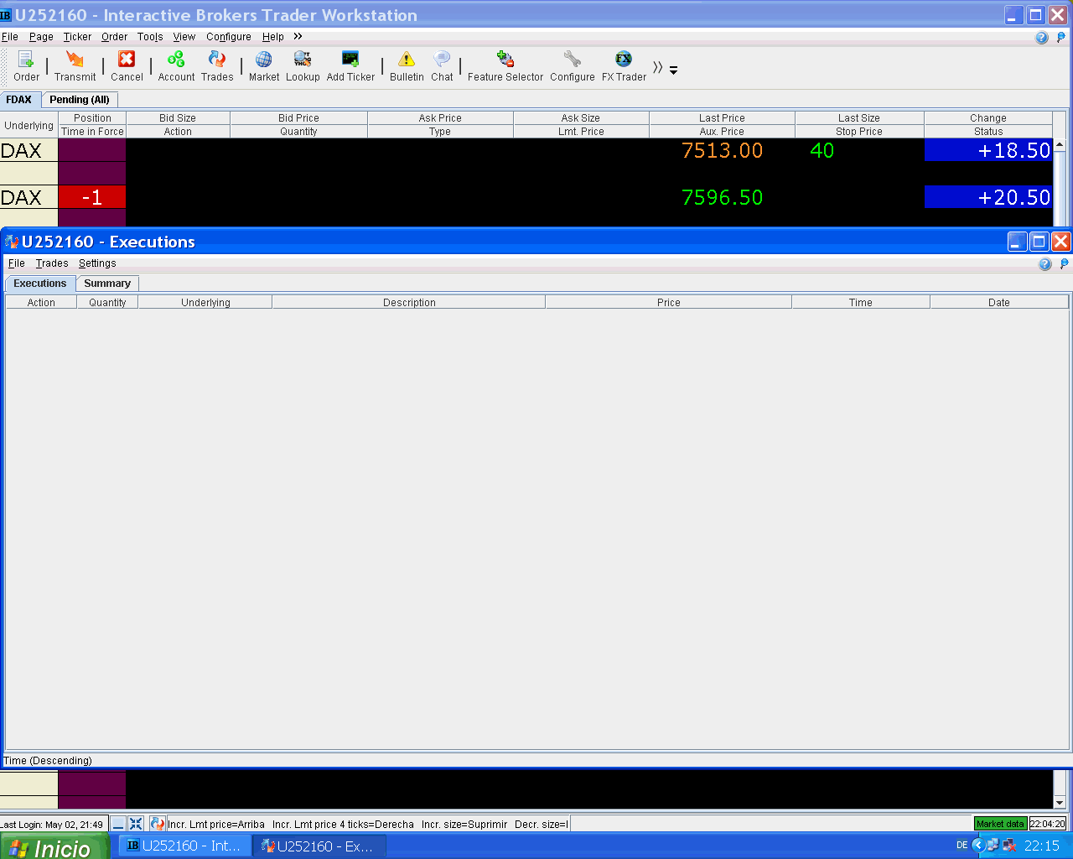Click the Inicio start button

click(x=54, y=847)
